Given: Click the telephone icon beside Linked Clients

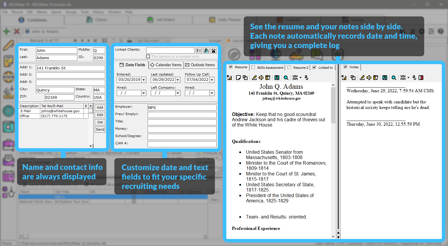Looking at the screenshot, I should 214,51.
